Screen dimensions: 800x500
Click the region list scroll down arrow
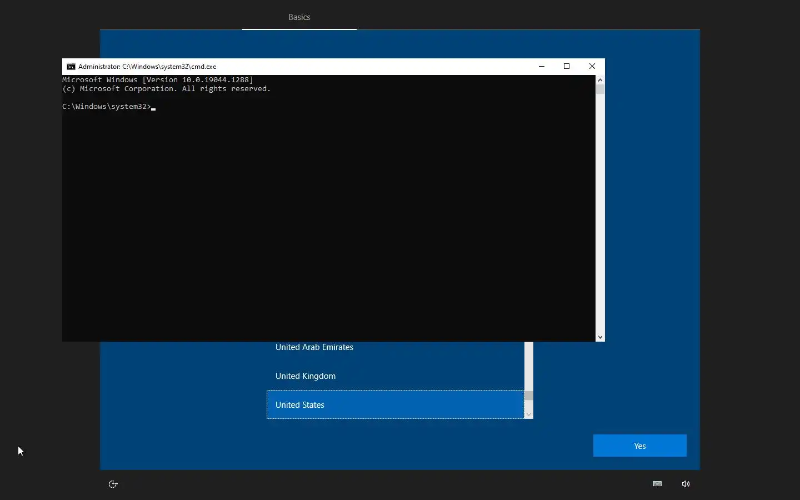[529, 414]
